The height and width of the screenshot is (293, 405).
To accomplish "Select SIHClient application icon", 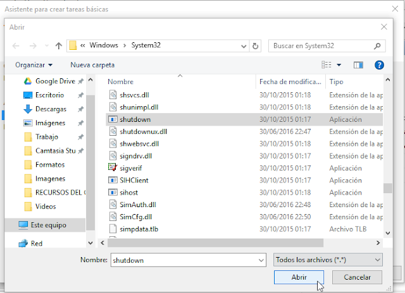I will point(113,180).
